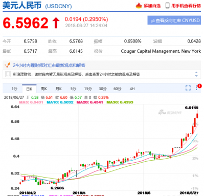Open the 60分 chart tab

tap(117, 89)
